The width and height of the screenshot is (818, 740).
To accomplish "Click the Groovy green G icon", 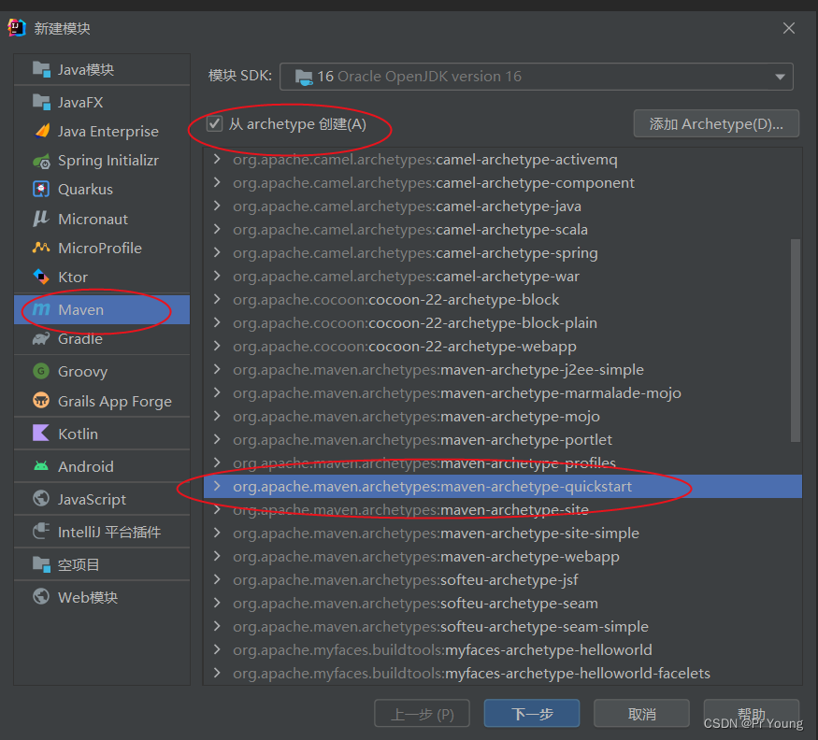I will [x=41, y=371].
